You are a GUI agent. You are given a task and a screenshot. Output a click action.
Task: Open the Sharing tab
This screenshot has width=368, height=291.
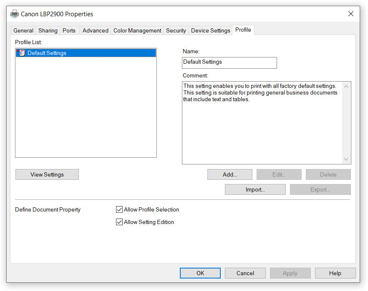[x=48, y=30]
